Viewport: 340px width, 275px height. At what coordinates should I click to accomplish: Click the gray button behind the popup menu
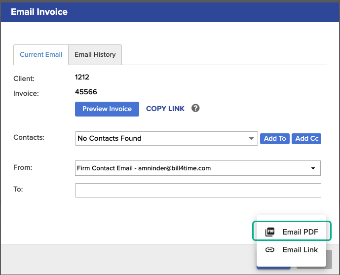(x=329, y=259)
